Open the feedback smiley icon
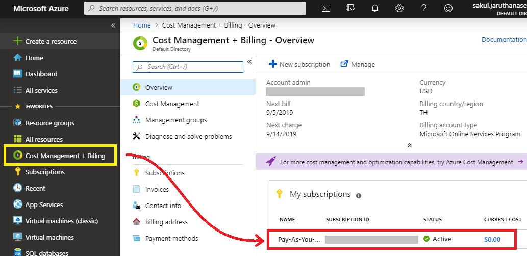Screen dimensions: 527x256 point(448,8)
